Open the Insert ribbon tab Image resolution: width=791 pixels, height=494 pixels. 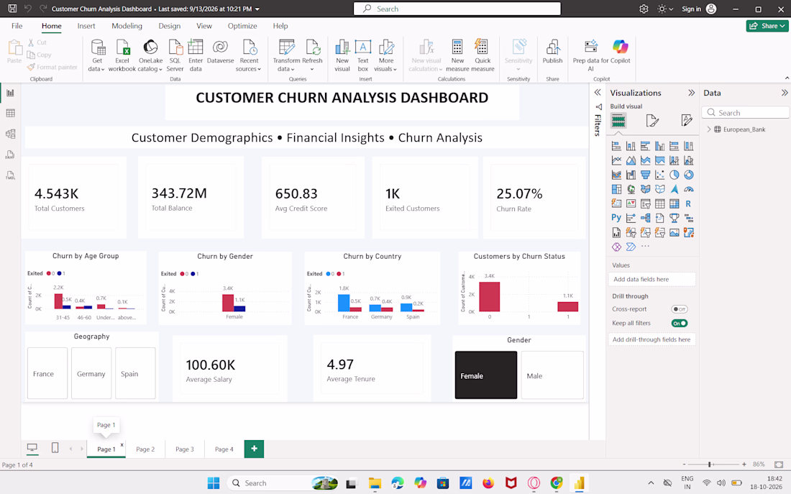[86, 26]
